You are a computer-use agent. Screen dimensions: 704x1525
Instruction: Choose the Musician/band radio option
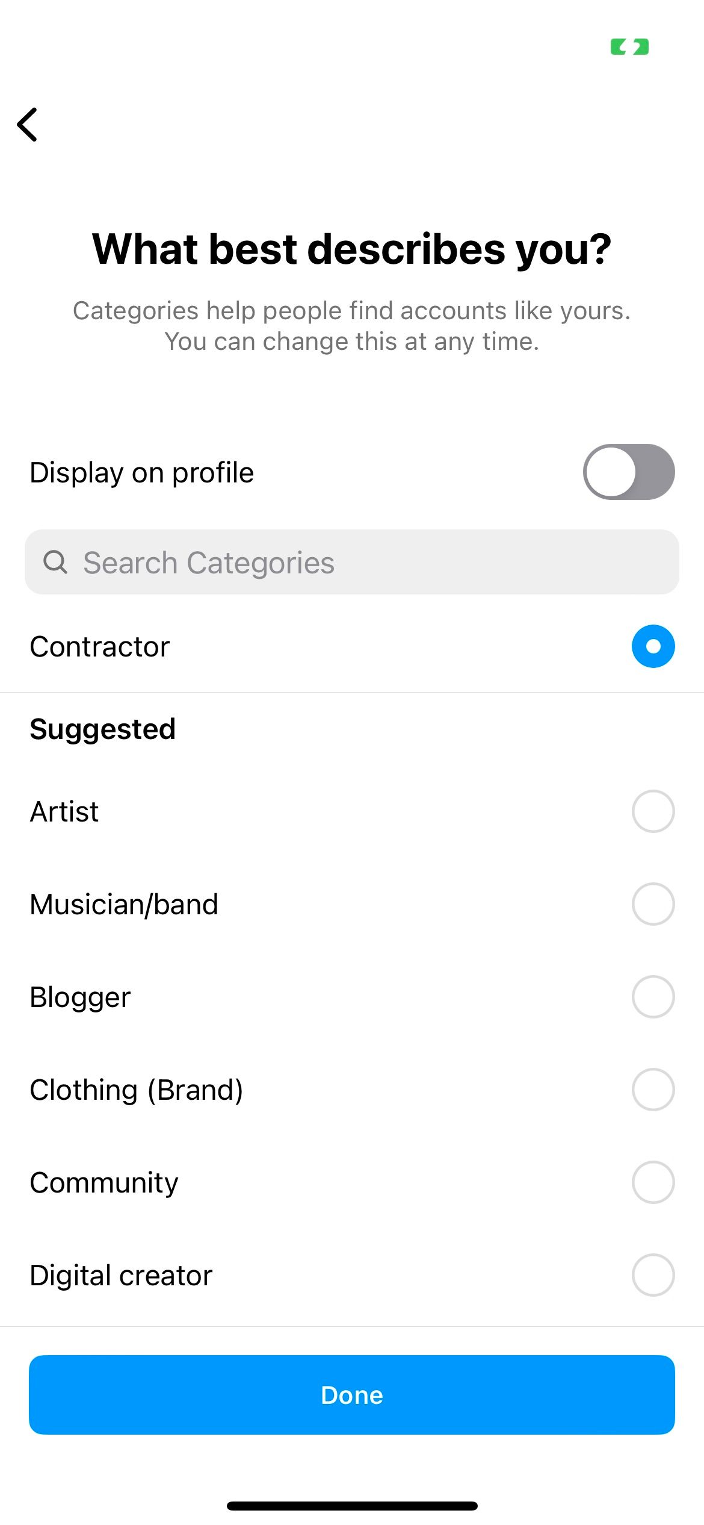tap(653, 904)
